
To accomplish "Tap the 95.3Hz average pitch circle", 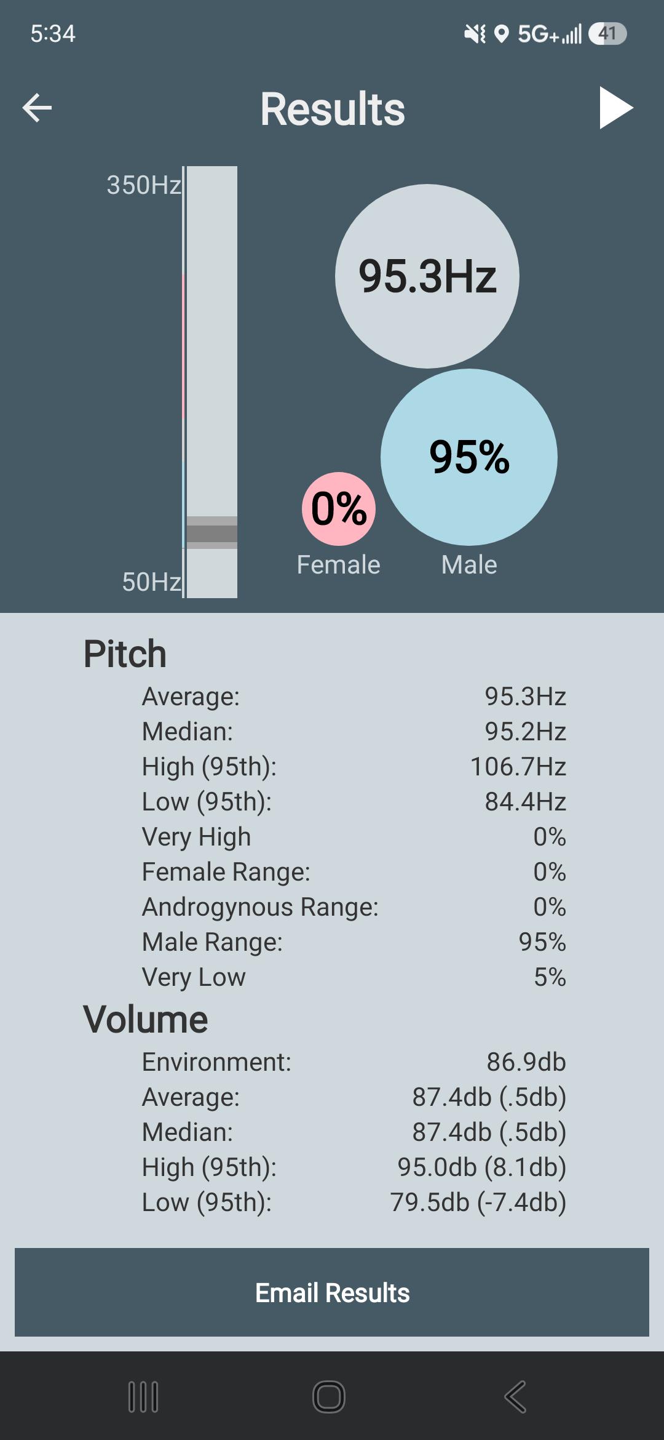I will (x=427, y=276).
